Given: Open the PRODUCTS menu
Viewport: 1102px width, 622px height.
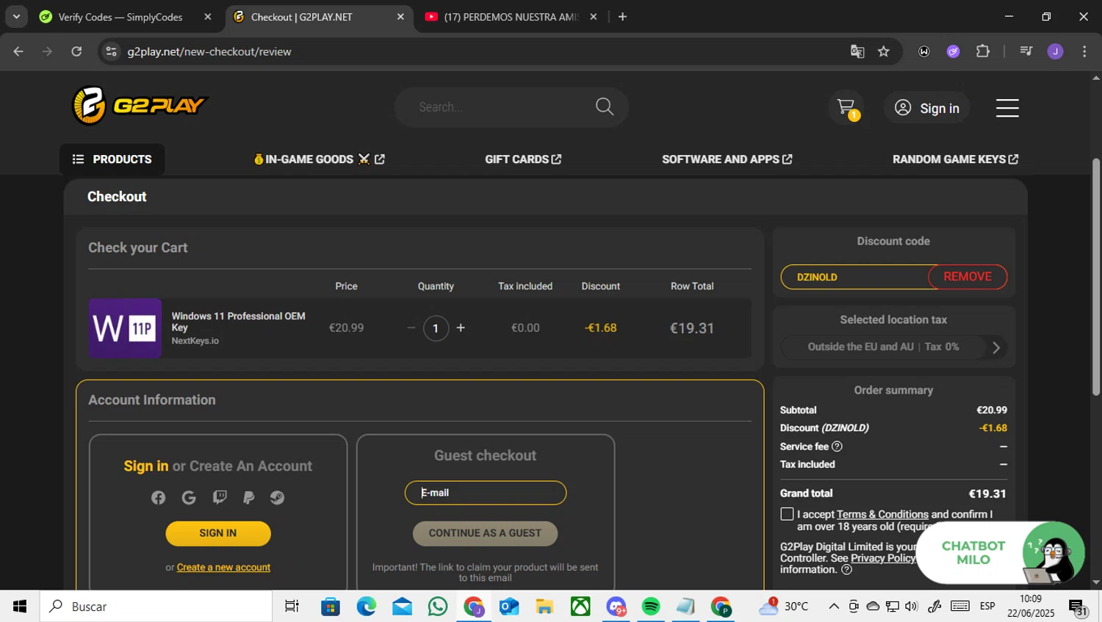Looking at the screenshot, I should [x=112, y=159].
